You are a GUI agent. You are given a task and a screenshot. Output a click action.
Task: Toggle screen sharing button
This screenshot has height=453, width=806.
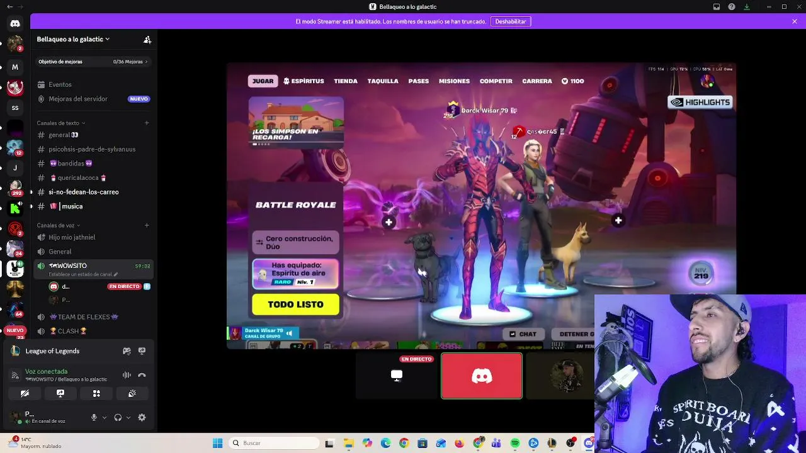pos(60,393)
